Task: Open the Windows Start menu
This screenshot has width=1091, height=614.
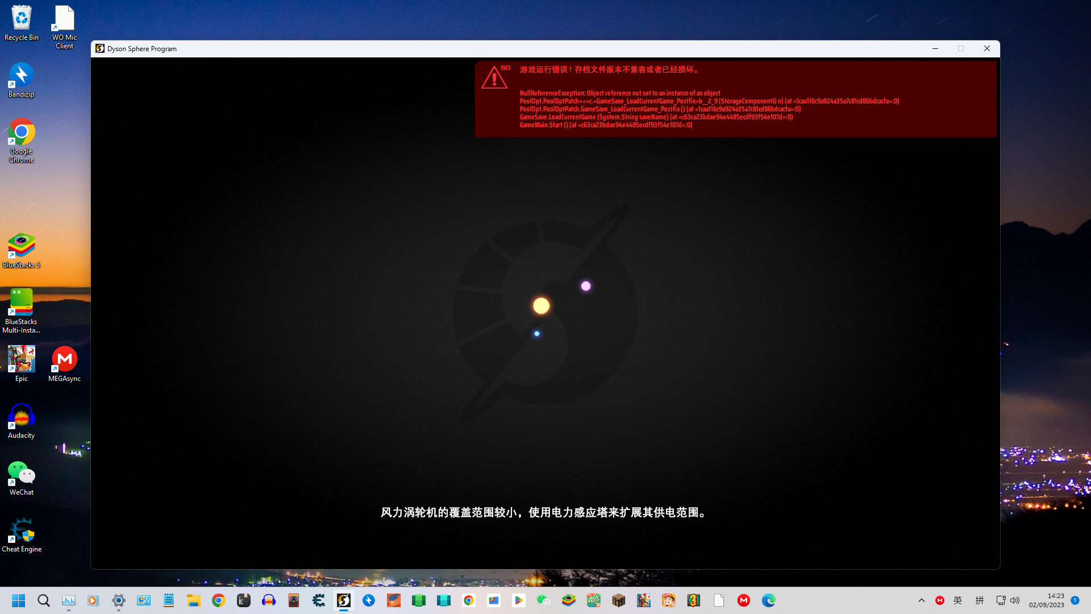Action: (18, 600)
